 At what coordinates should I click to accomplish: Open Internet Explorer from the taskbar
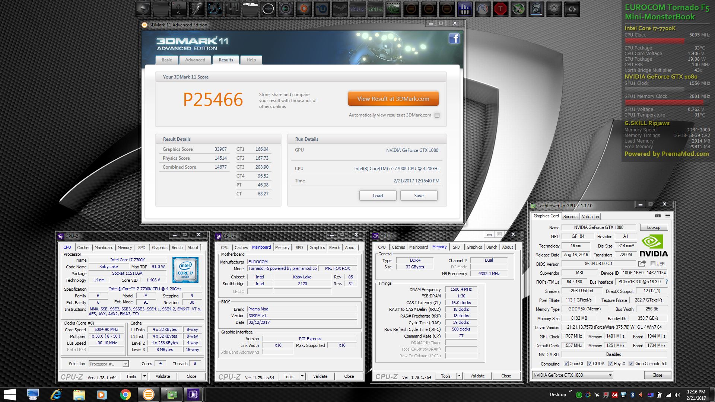click(56, 395)
